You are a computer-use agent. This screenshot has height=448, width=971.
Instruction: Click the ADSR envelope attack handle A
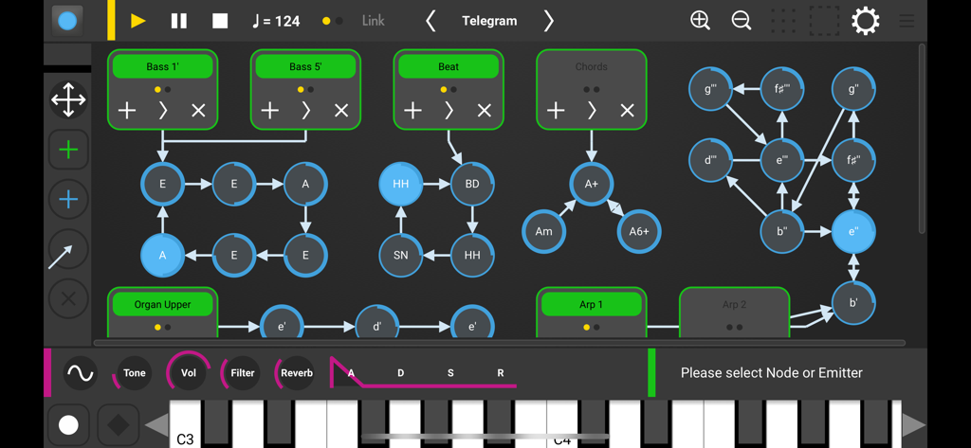click(351, 373)
